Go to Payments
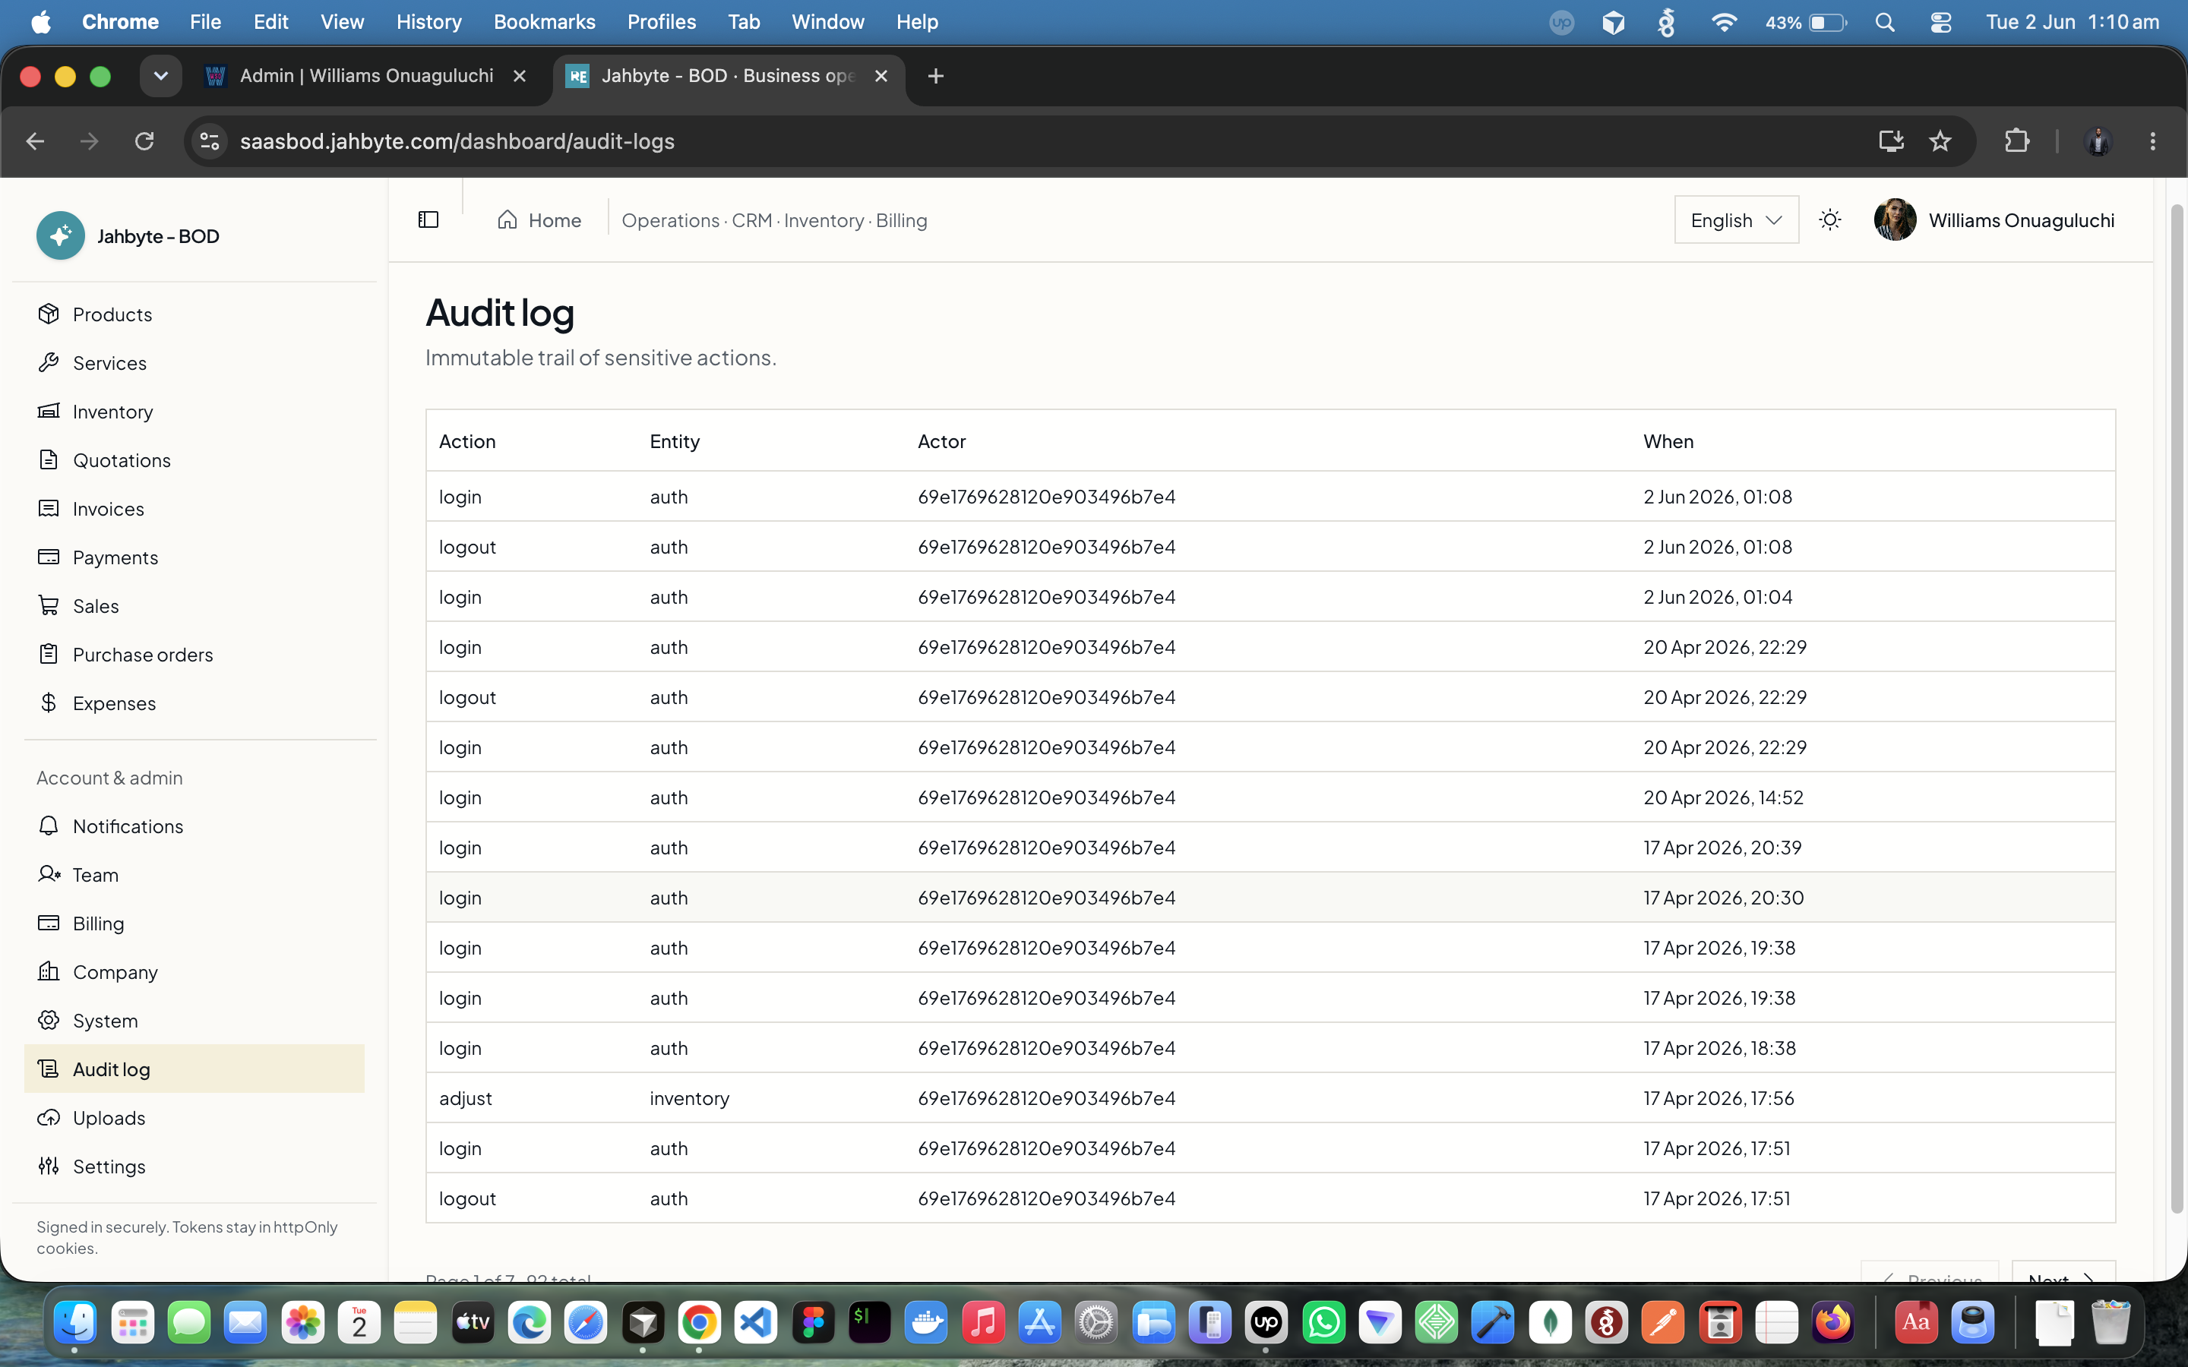2188x1367 pixels. (194, 557)
